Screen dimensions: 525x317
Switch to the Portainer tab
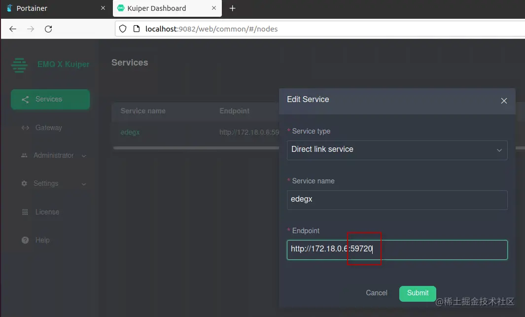55,8
